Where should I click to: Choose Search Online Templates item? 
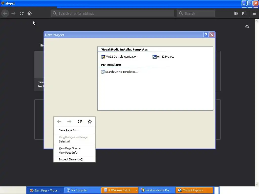119,72
